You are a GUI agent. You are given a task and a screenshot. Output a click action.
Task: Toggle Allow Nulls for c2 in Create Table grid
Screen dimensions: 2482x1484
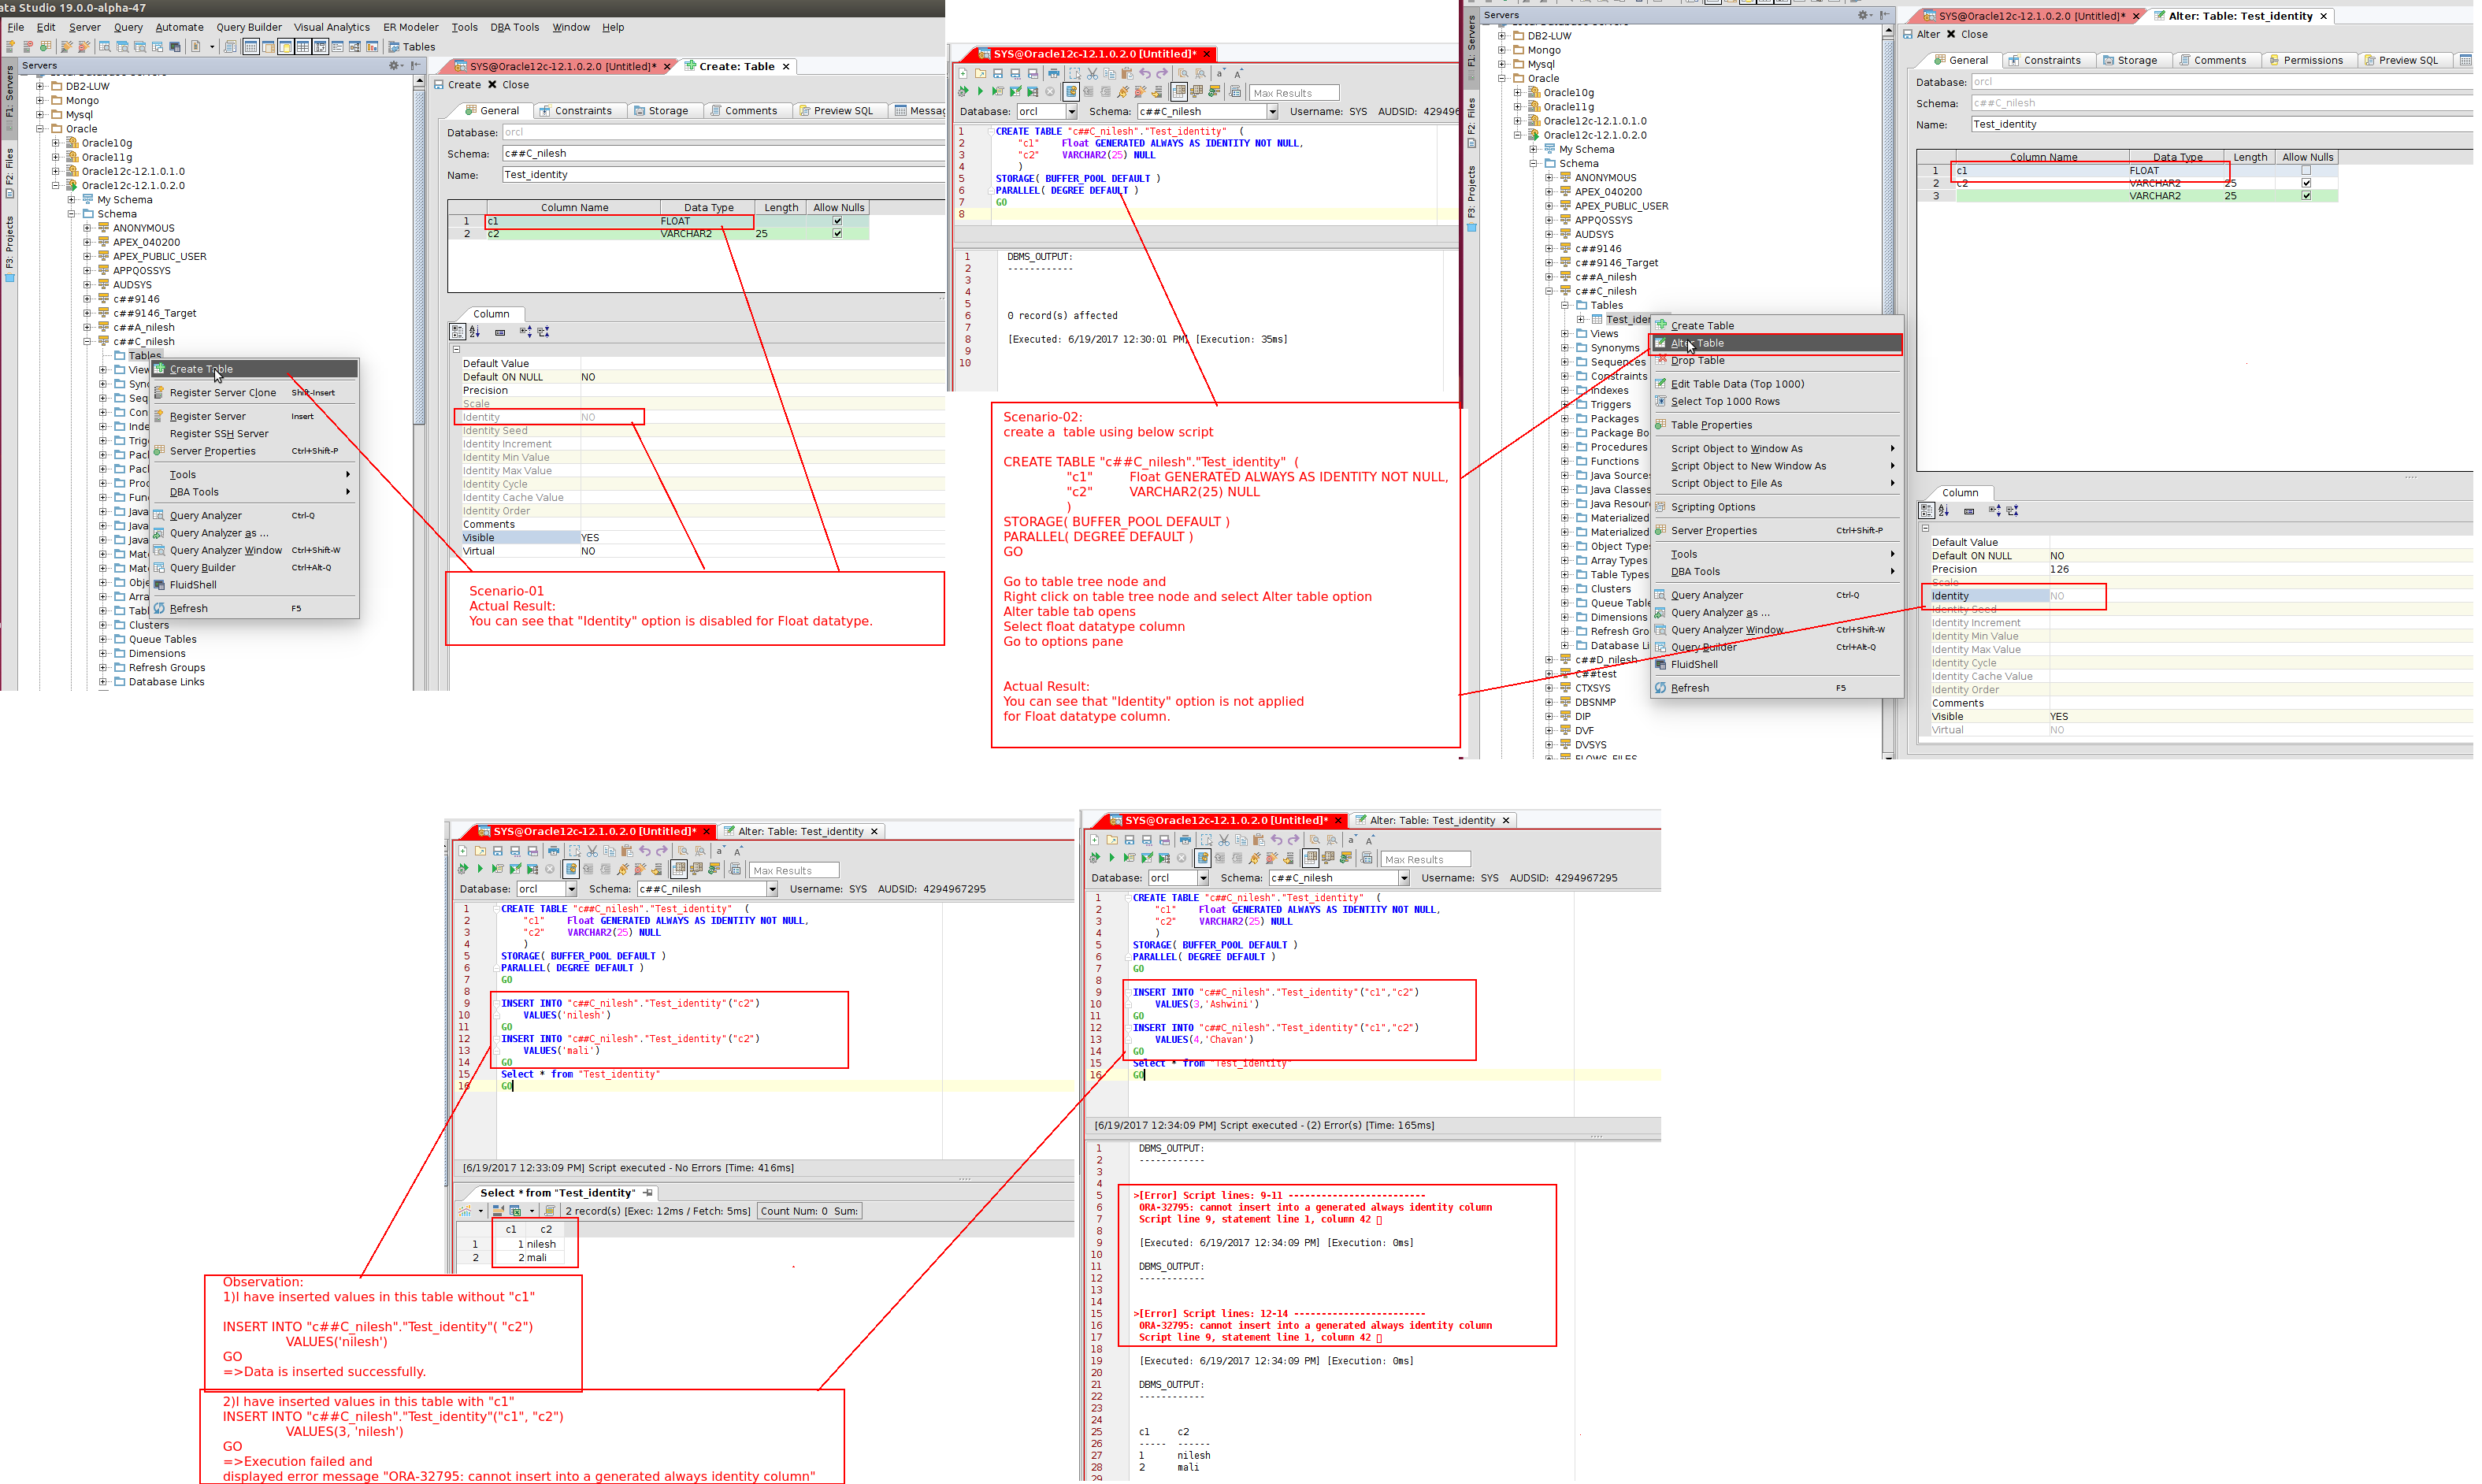pos(837,234)
